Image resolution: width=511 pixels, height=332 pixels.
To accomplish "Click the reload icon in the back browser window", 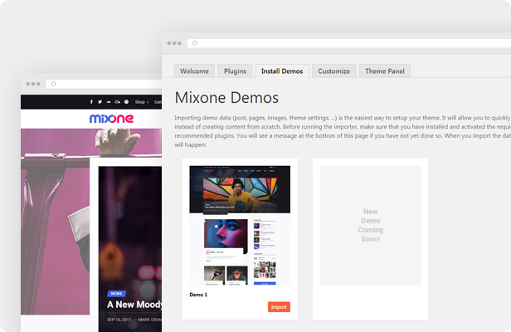I will click(x=54, y=84).
